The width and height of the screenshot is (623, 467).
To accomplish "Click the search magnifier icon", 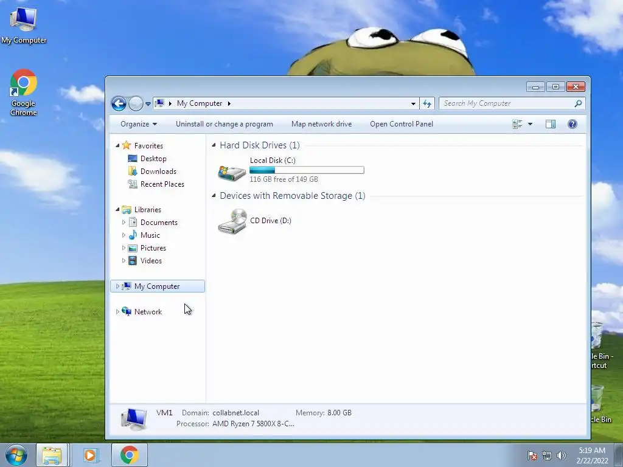I will click(578, 103).
